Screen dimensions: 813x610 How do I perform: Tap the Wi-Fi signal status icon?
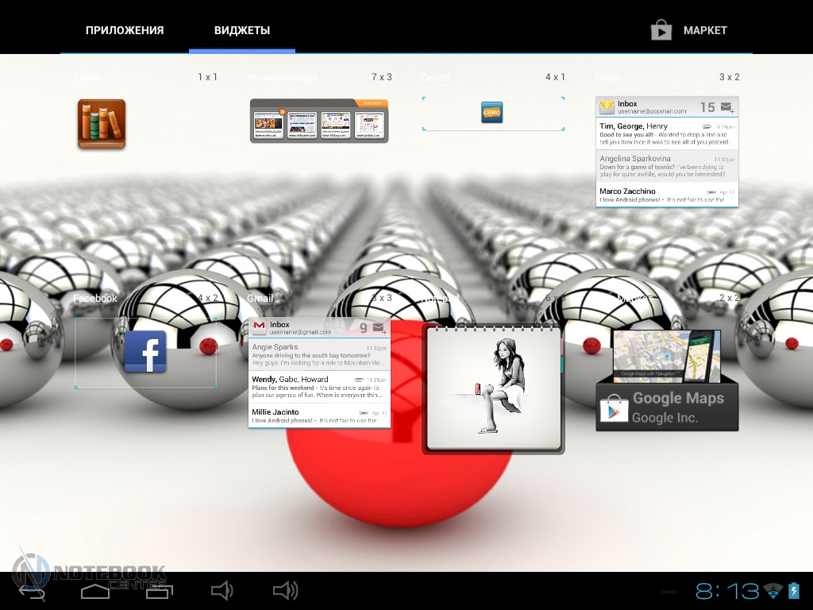coord(773,590)
